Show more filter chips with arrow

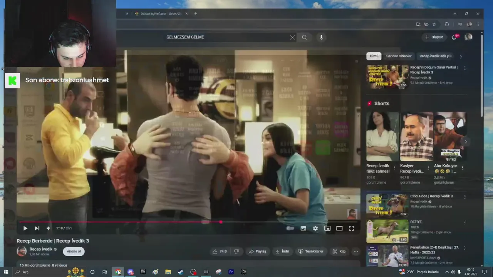click(461, 57)
